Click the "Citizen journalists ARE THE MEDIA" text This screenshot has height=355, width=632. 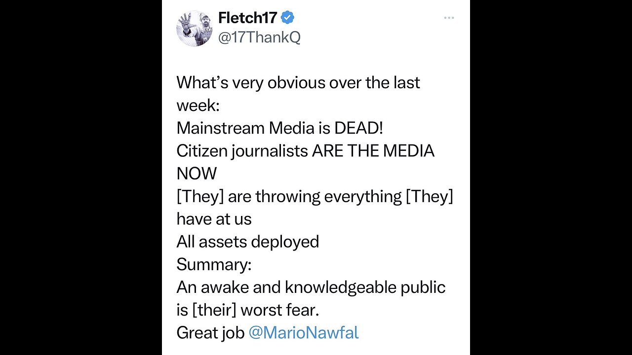305,150
